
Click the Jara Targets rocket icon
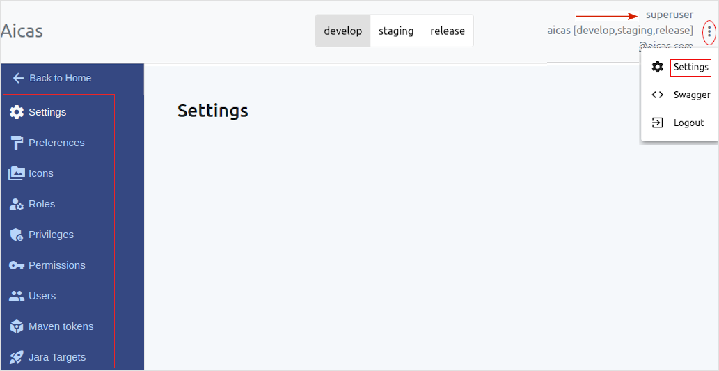click(x=17, y=357)
